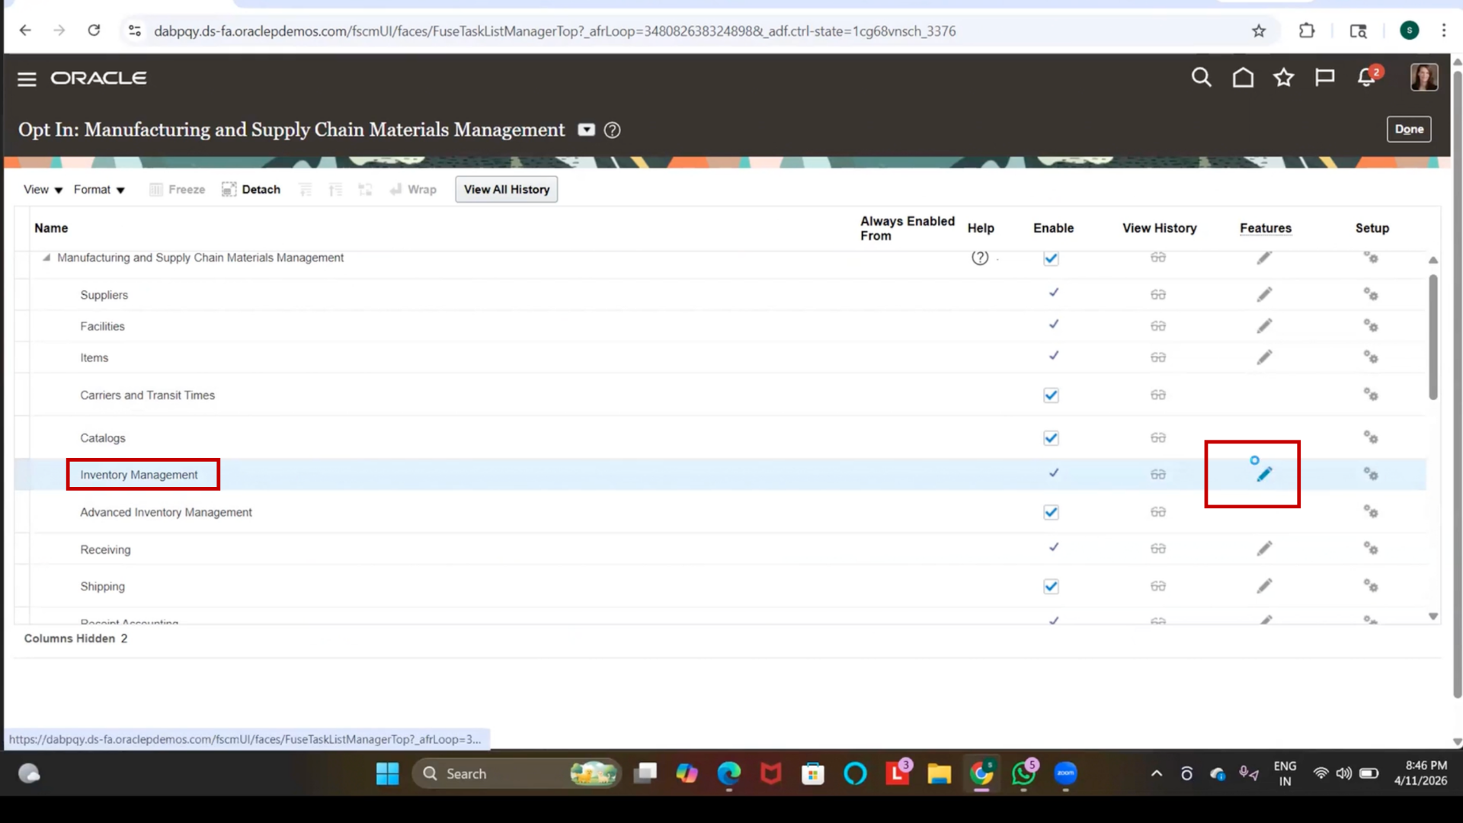View history glasses for Inventory Management row
The image size is (1463, 823).
point(1158,474)
